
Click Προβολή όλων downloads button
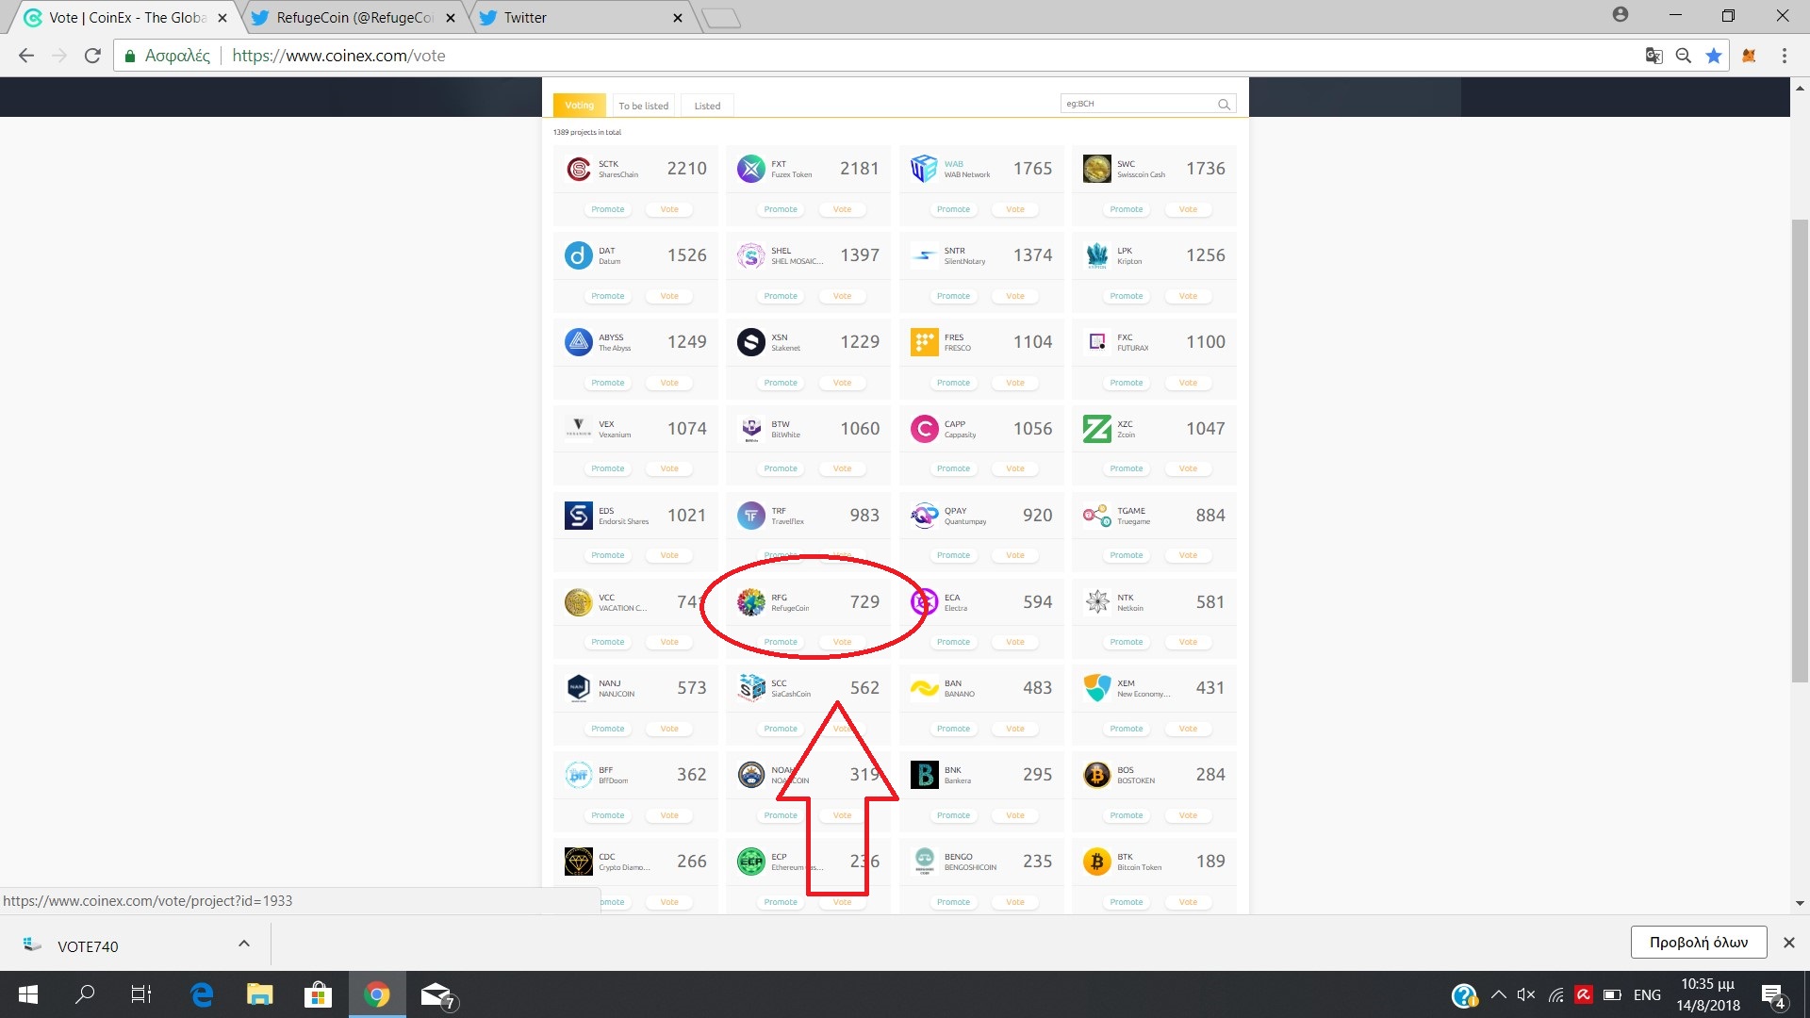pos(1698,942)
